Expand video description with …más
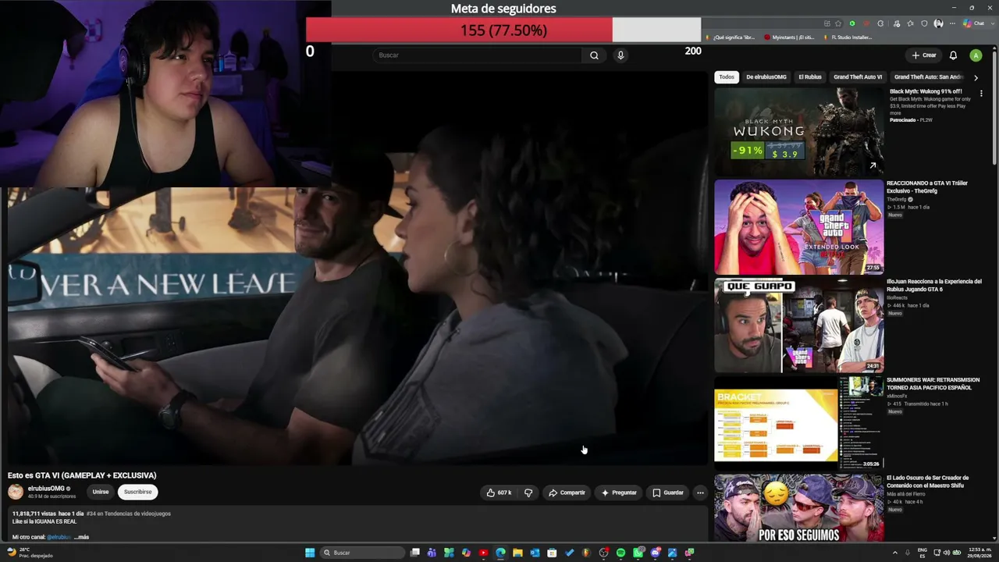Image resolution: width=999 pixels, height=562 pixels. 81,537
